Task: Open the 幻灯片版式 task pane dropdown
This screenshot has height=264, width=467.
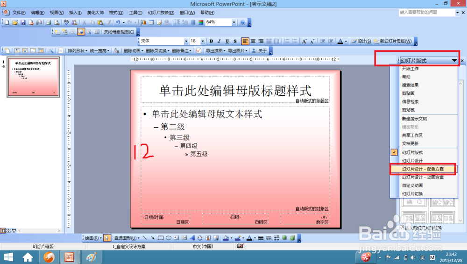Action: [454, 60]
